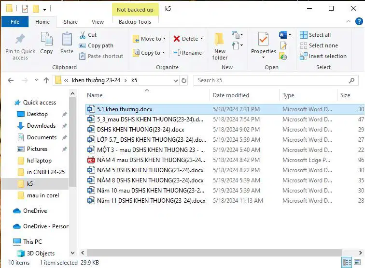The image size is (365, 268).
Task: Open the mau in corel folder
Action: pos(38,195)
